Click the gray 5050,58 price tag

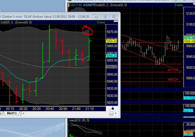point(111,67)
